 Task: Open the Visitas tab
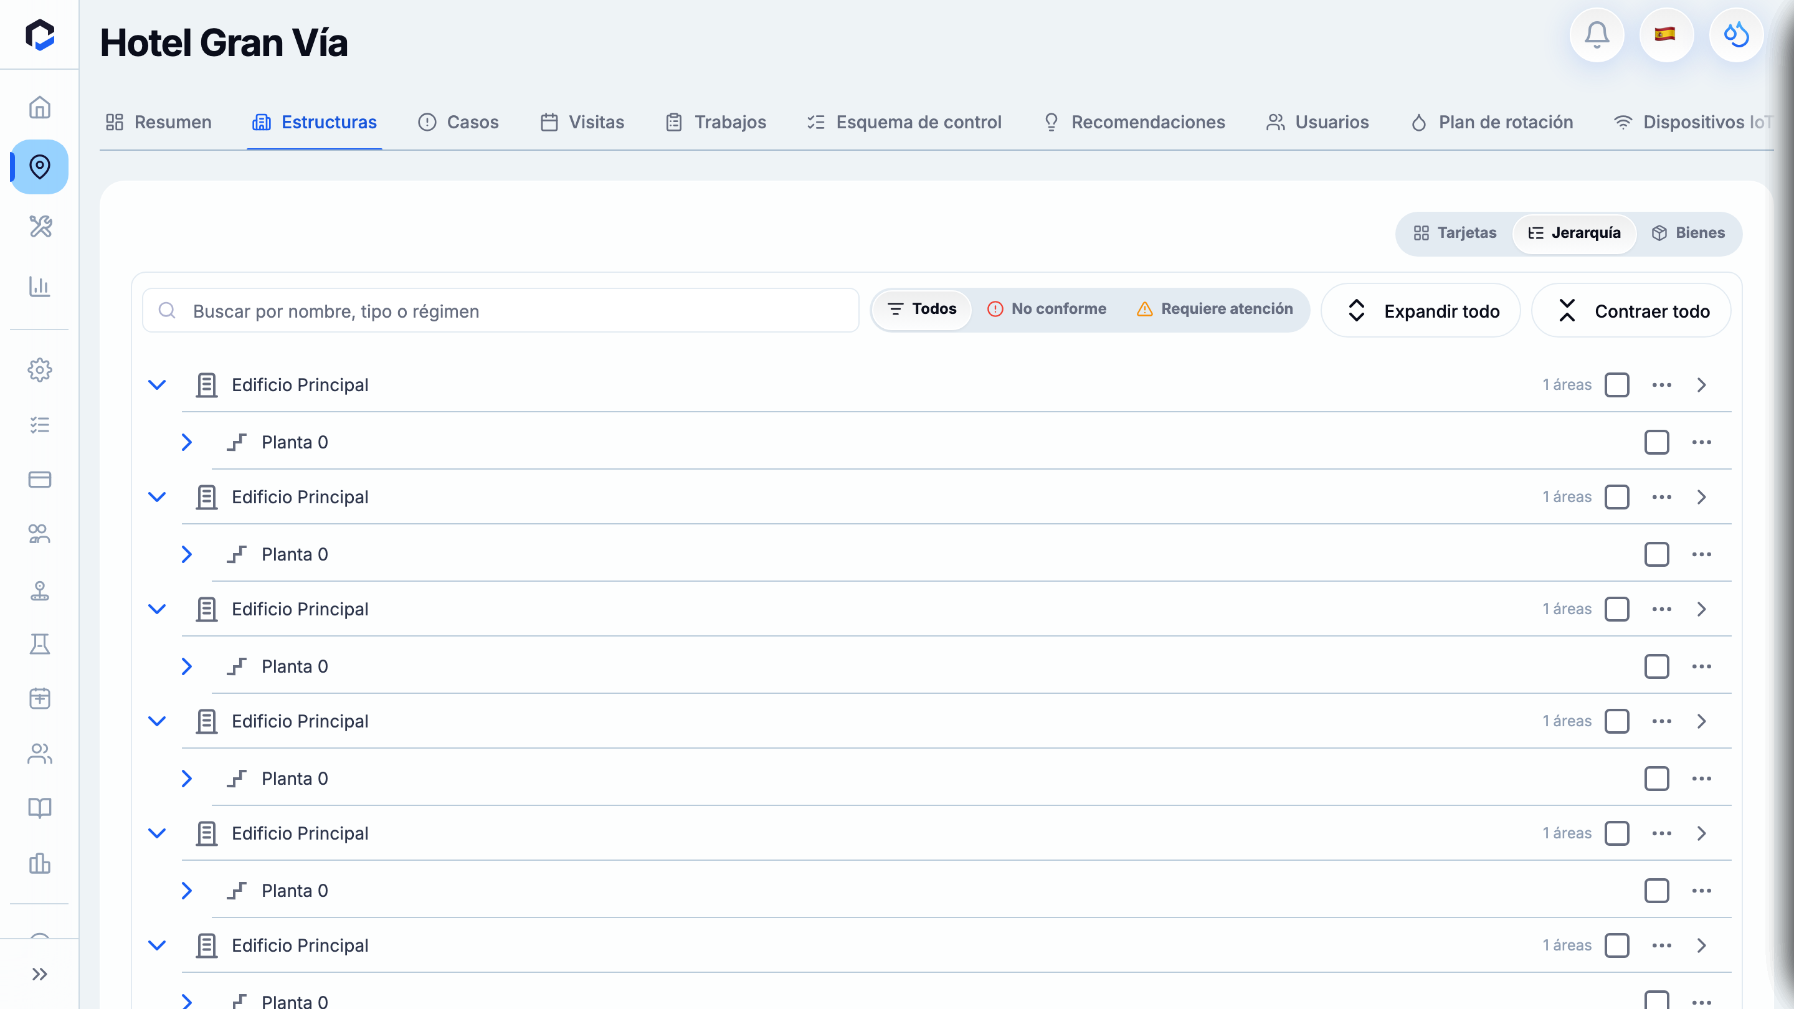coord(582,123)
